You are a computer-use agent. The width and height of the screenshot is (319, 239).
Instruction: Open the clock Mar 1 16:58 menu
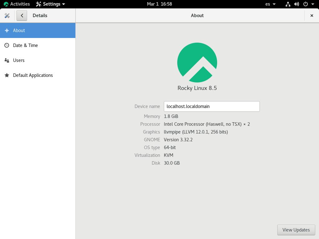(x=159, y=4)
